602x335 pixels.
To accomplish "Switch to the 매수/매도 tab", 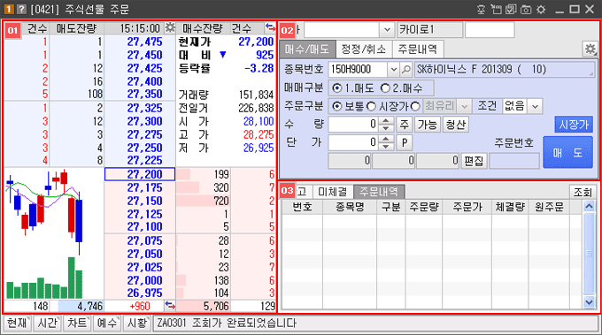I will (307, 49).
